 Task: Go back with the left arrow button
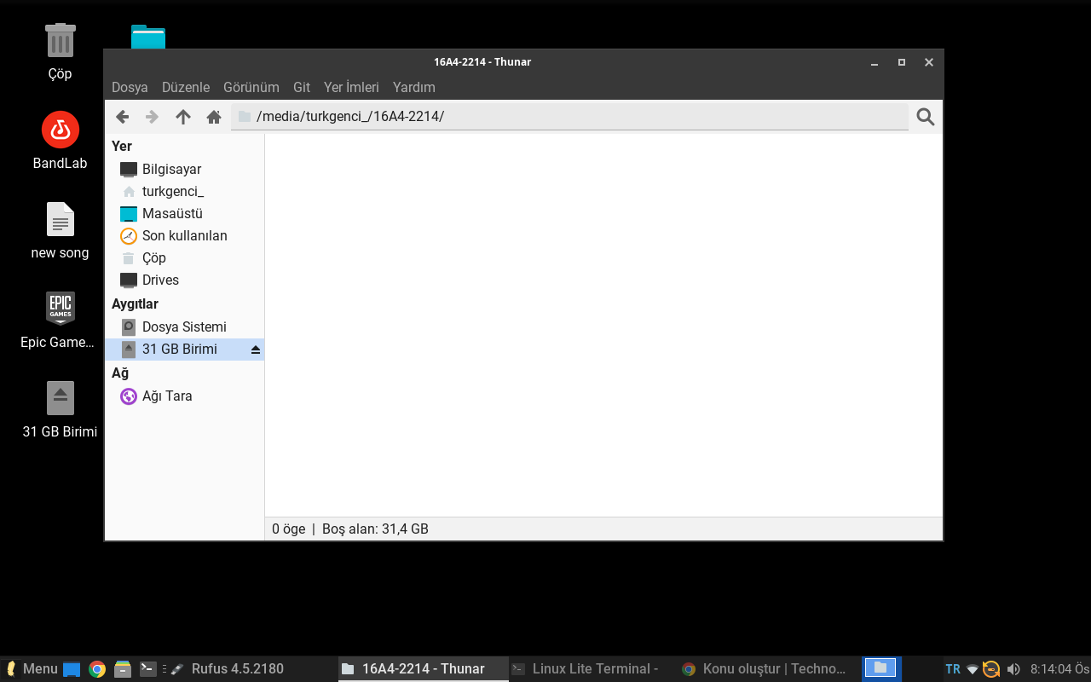tap(122, 117)
